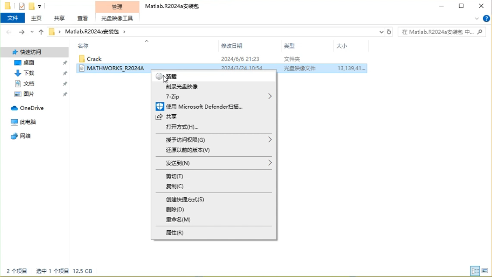
Task: Choose 剪切(T) from context menu
Action: click(x=213, y=176)
